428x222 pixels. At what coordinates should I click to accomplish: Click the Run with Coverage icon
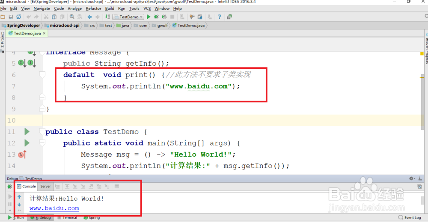click(164, 17)
